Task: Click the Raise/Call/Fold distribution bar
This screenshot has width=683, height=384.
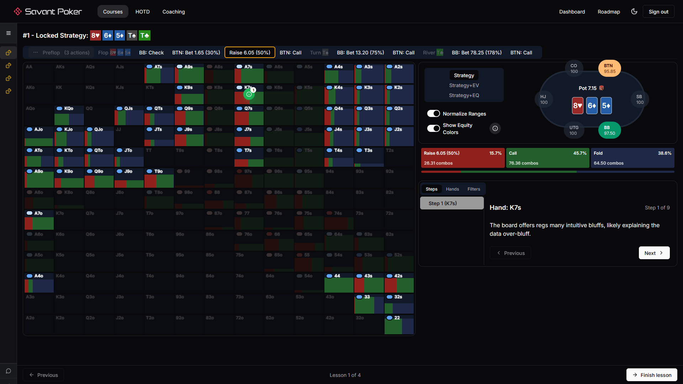Action: click(x=547, y=171)
